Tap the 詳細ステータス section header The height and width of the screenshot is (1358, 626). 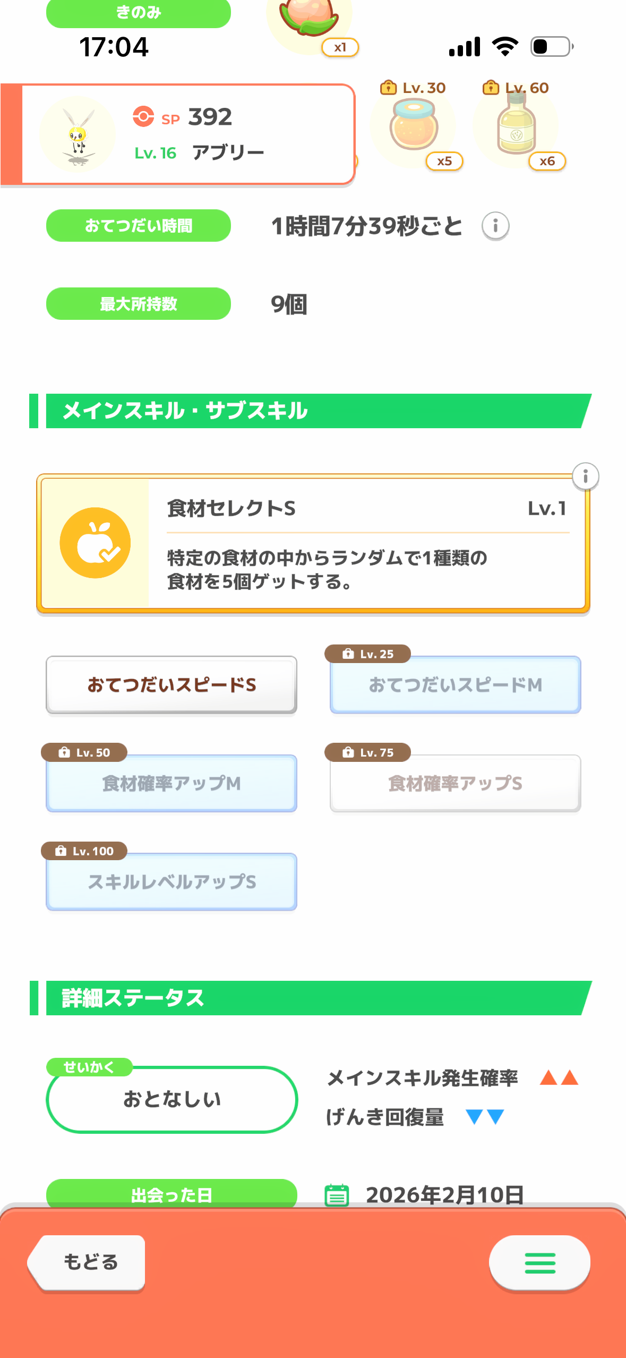tap(313, 998)
